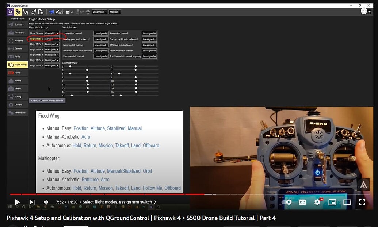Open the Parameters sidebar tab
This screenshot has width=378, height=227.
click(x=17, y=113)
